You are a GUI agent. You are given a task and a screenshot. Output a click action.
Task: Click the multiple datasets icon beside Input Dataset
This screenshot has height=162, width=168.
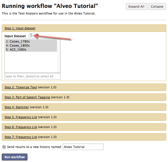[30, 35]
